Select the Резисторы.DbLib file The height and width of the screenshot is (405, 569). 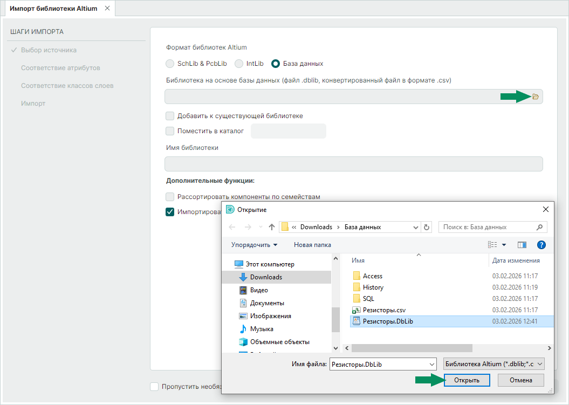coord(388,321)
